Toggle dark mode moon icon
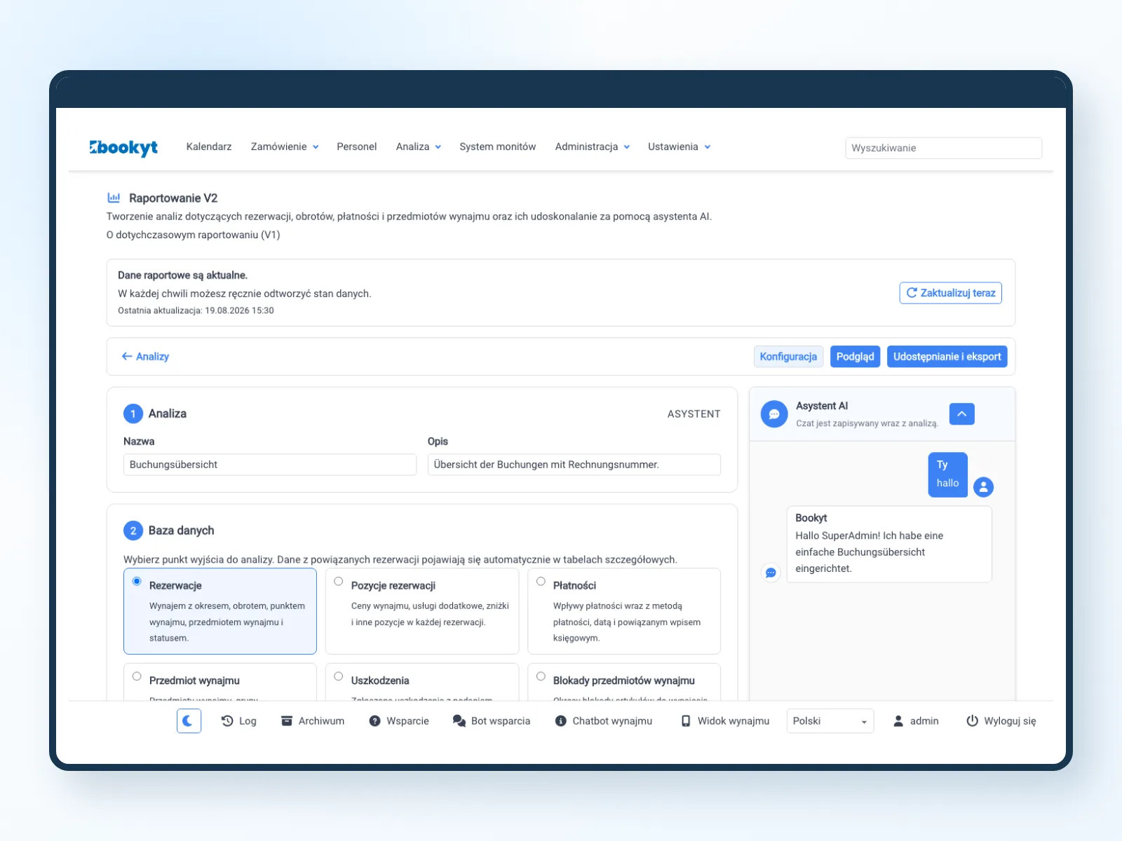 (189, 720)
